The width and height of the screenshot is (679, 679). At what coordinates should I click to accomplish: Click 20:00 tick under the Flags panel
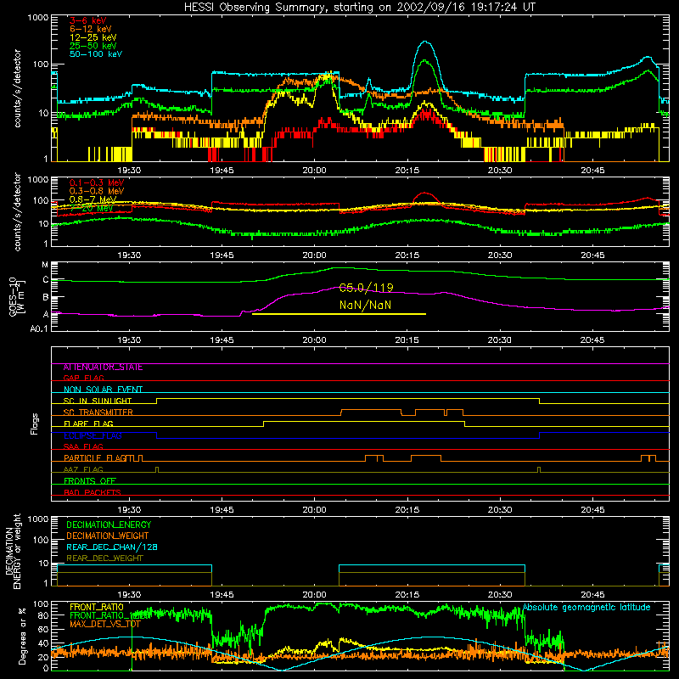coord(314,510)
